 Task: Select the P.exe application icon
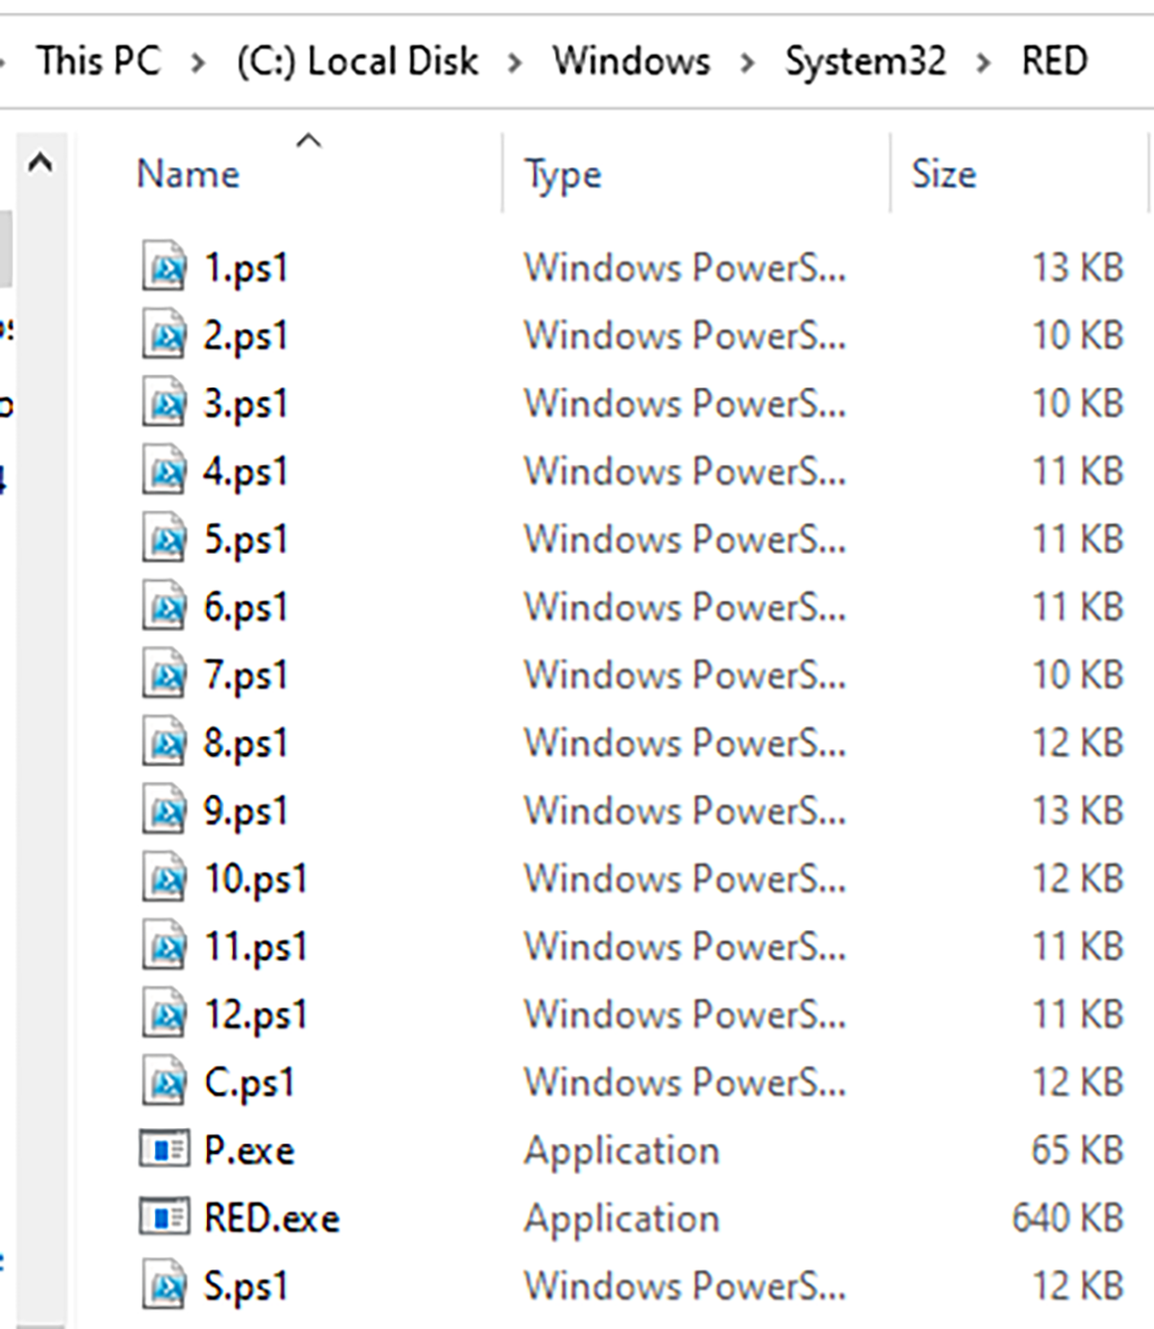[163, 1150]
